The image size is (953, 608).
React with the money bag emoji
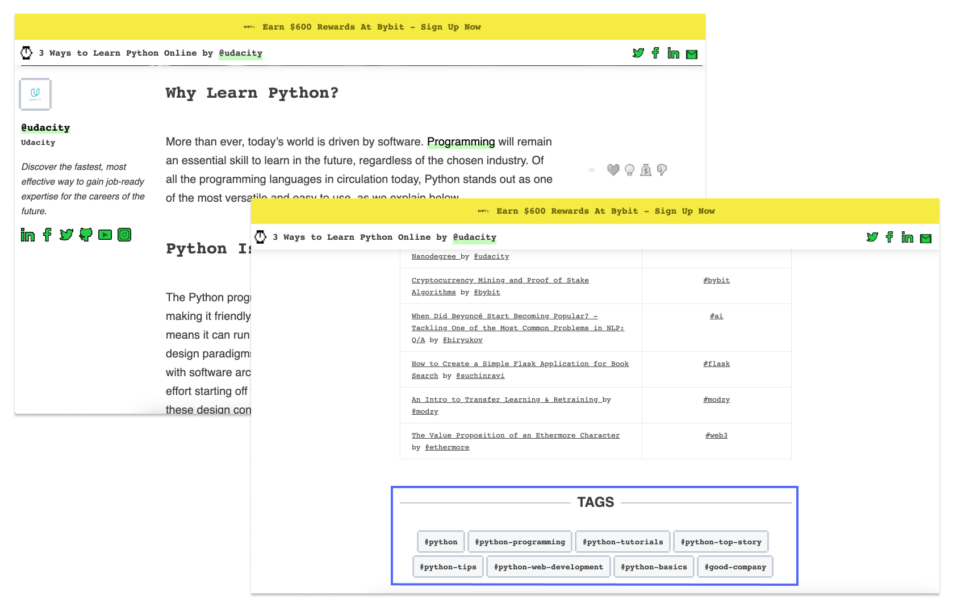[646, 170]
